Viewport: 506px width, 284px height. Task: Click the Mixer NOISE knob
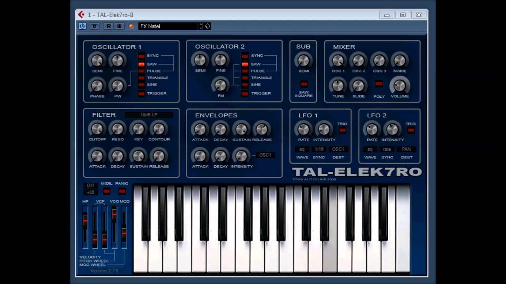[x=400, y=60]
